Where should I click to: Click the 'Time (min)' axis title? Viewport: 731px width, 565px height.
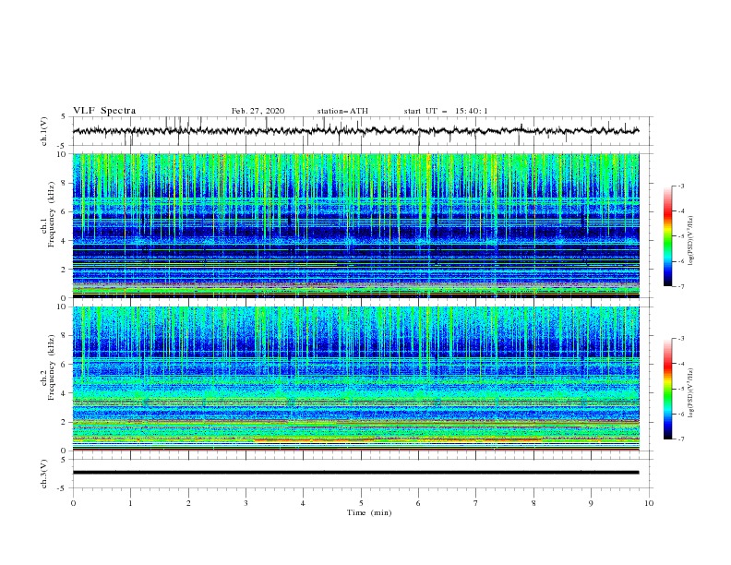[x=369, y=512]
